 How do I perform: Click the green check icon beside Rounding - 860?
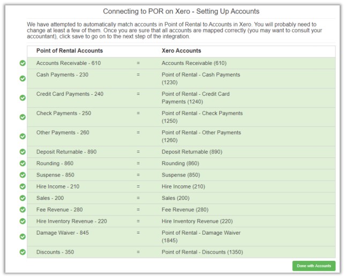22,163
